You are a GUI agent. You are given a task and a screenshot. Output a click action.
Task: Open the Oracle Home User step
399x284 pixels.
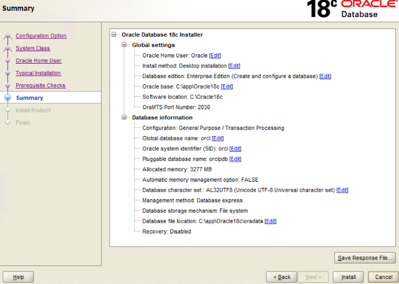39,61
